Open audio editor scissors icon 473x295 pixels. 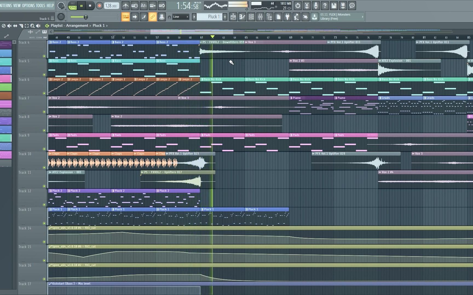307,5
